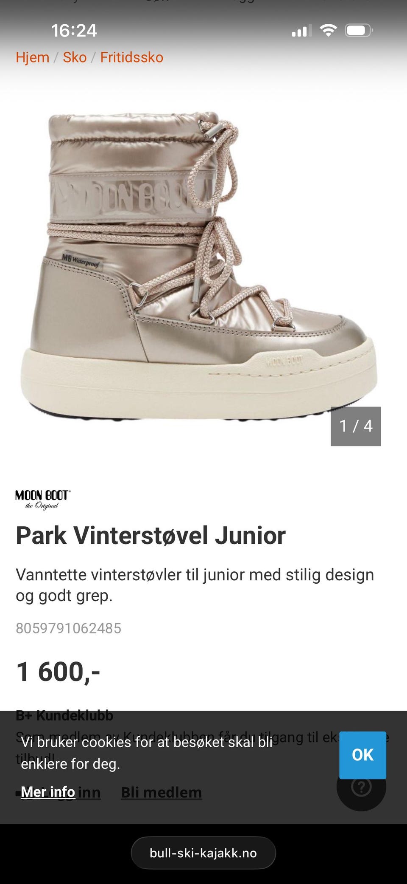
Task: Open the Fritidssko breadcrumb category
Action: tap(131, 57)
